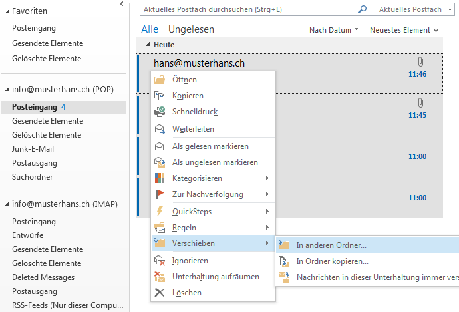459x312 pixels.
Task: Select In Ordner kopieren... submenu entry
Action: [x=332, y=261]
